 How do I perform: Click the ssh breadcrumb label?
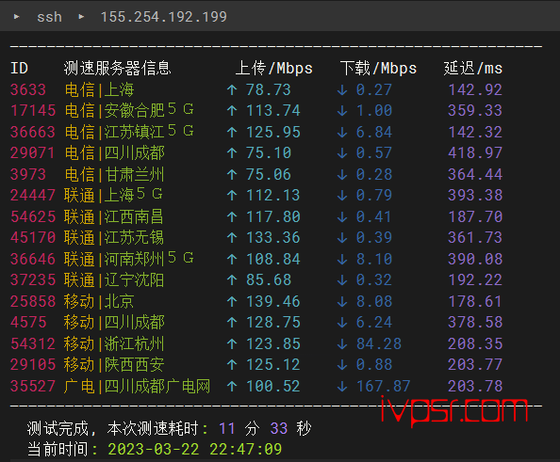point(49,17)
